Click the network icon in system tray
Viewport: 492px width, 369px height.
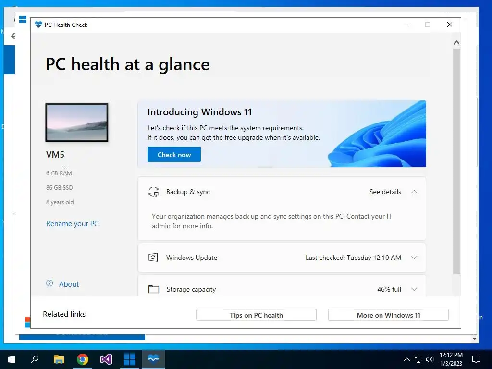418,359
